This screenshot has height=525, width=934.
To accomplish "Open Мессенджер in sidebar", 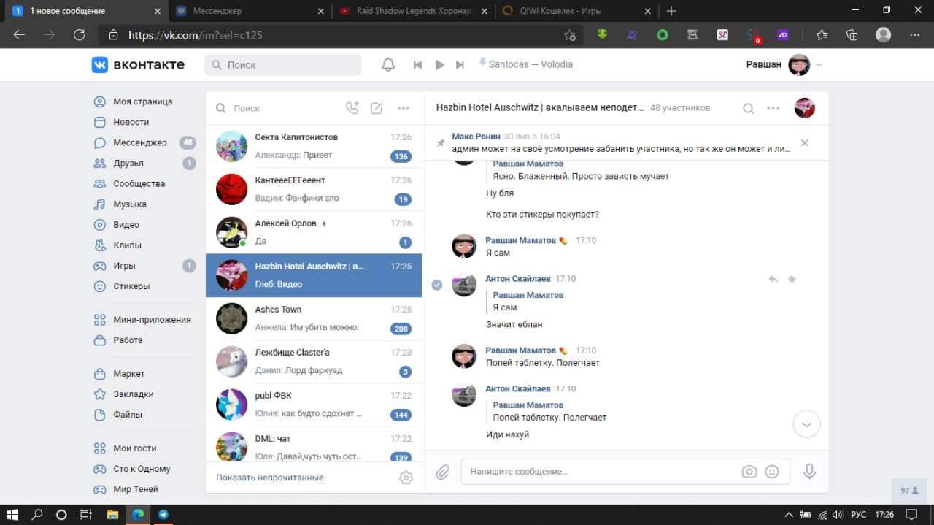I will (x=139, y=142).
